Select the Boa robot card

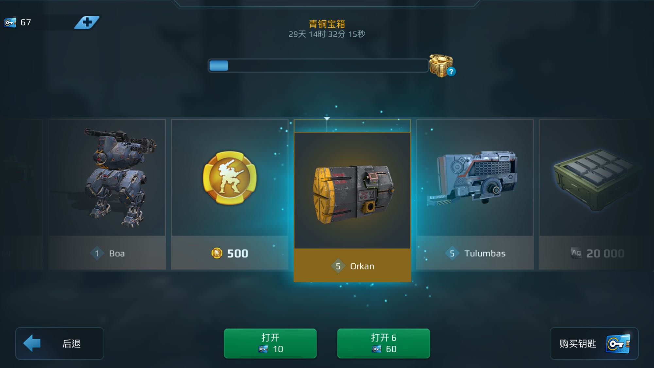tap(107, 194)
